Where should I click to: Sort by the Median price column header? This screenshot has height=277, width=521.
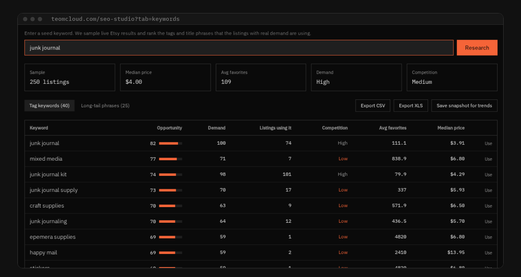(x=451, y=128)
